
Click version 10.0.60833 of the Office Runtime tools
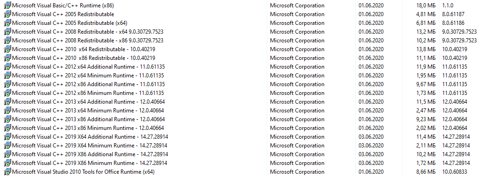pos(455,172)
